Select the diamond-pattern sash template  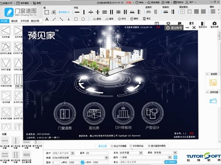point(6,80)
